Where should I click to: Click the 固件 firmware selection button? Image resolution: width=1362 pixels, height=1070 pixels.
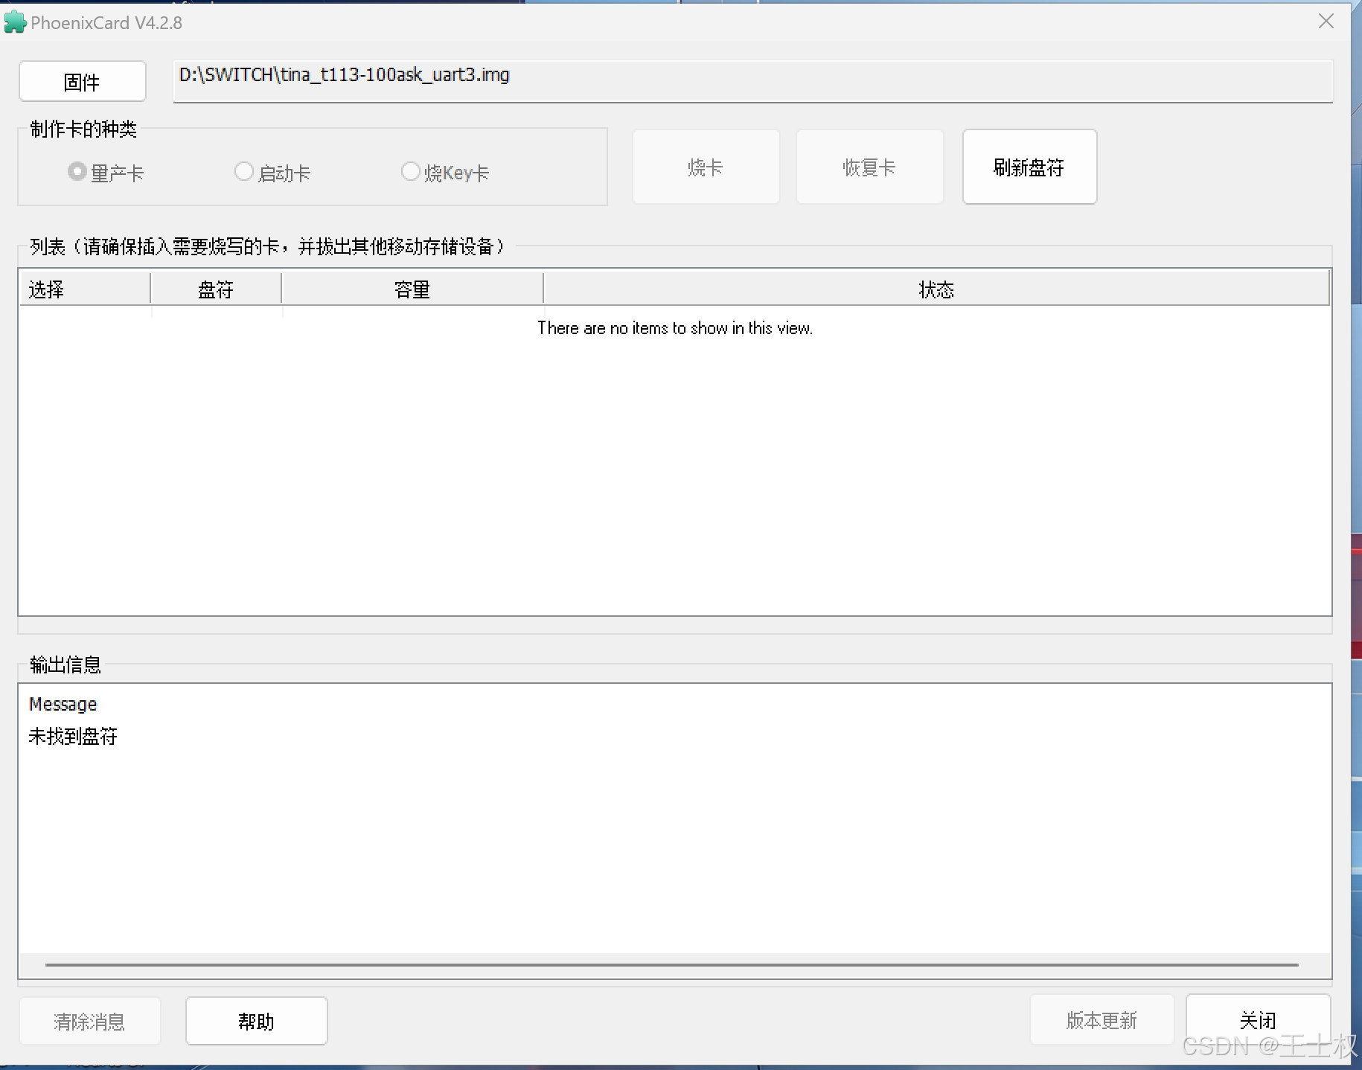pyautogui.click(x=82, y=81)
